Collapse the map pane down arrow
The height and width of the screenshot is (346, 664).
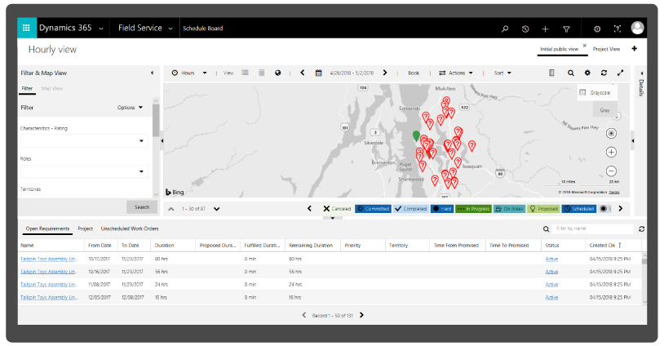pos(333,218)
